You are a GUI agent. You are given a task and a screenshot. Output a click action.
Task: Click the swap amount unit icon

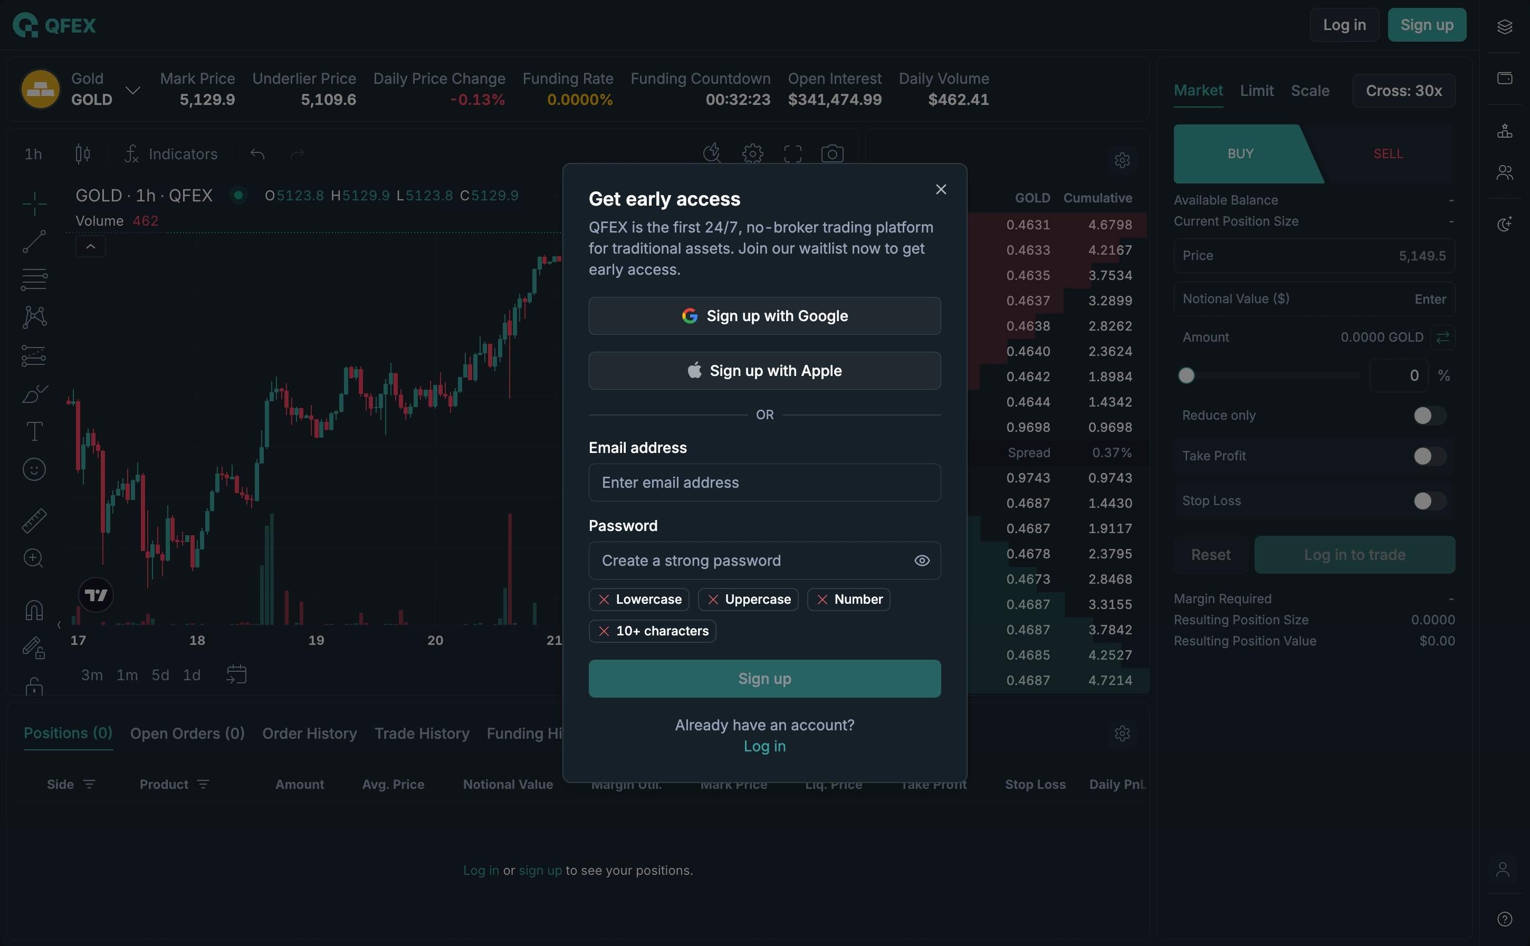[1442, 337]
